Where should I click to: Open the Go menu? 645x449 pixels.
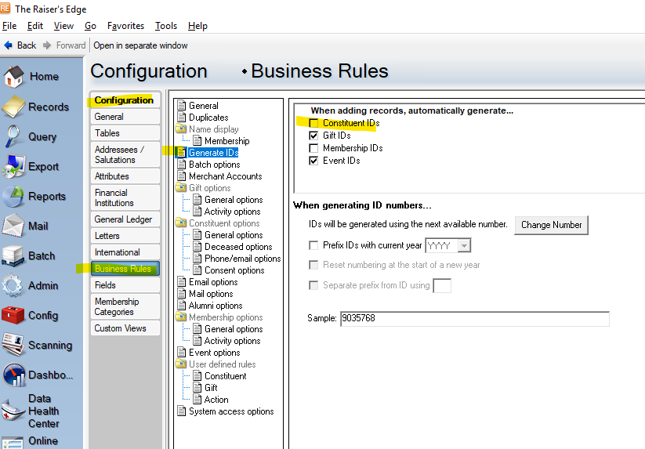click(90, 26)
